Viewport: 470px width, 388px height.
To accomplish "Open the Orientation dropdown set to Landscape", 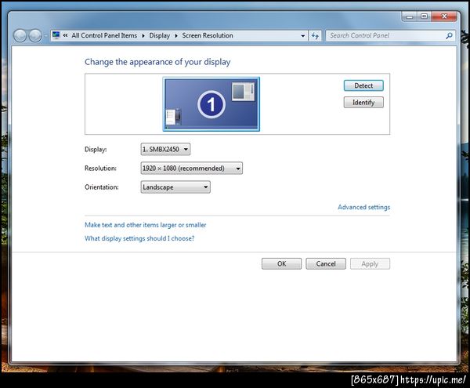I will (x=175, y=187).
